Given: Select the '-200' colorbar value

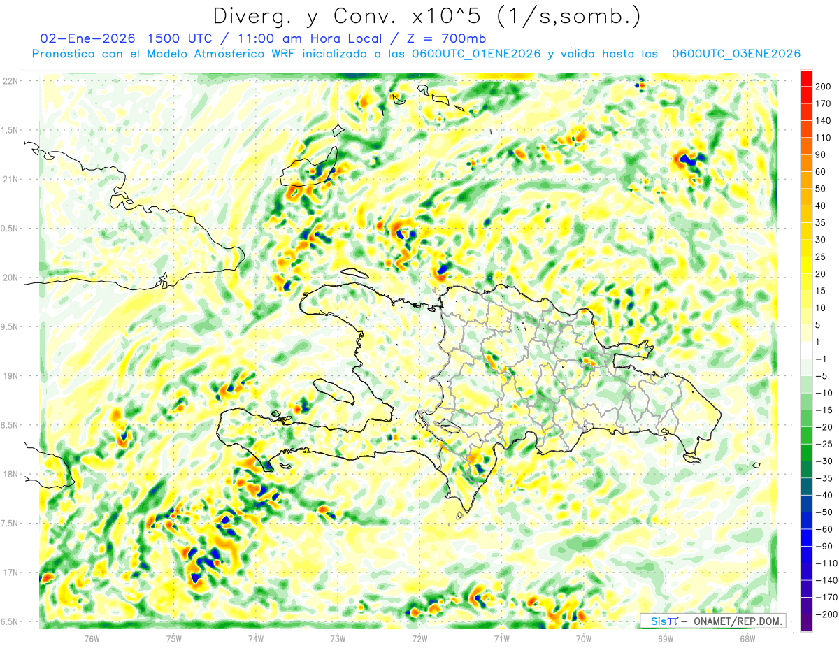Looking at the screenshot, I should coord(827,614).
